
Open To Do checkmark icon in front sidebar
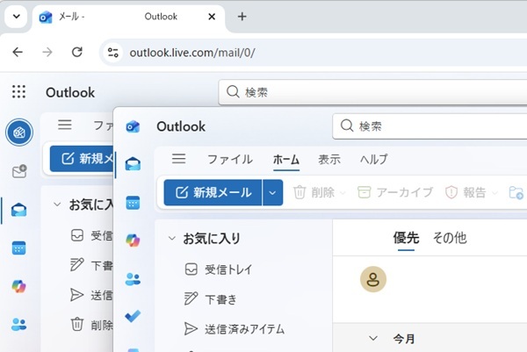(x=133, y=316)
